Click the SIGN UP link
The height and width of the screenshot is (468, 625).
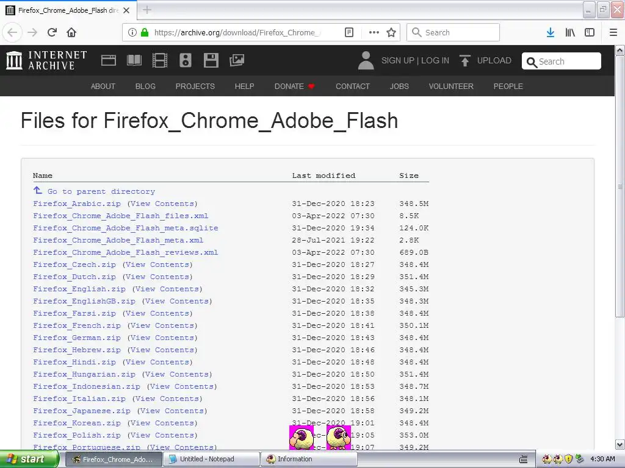click(398, 60)
